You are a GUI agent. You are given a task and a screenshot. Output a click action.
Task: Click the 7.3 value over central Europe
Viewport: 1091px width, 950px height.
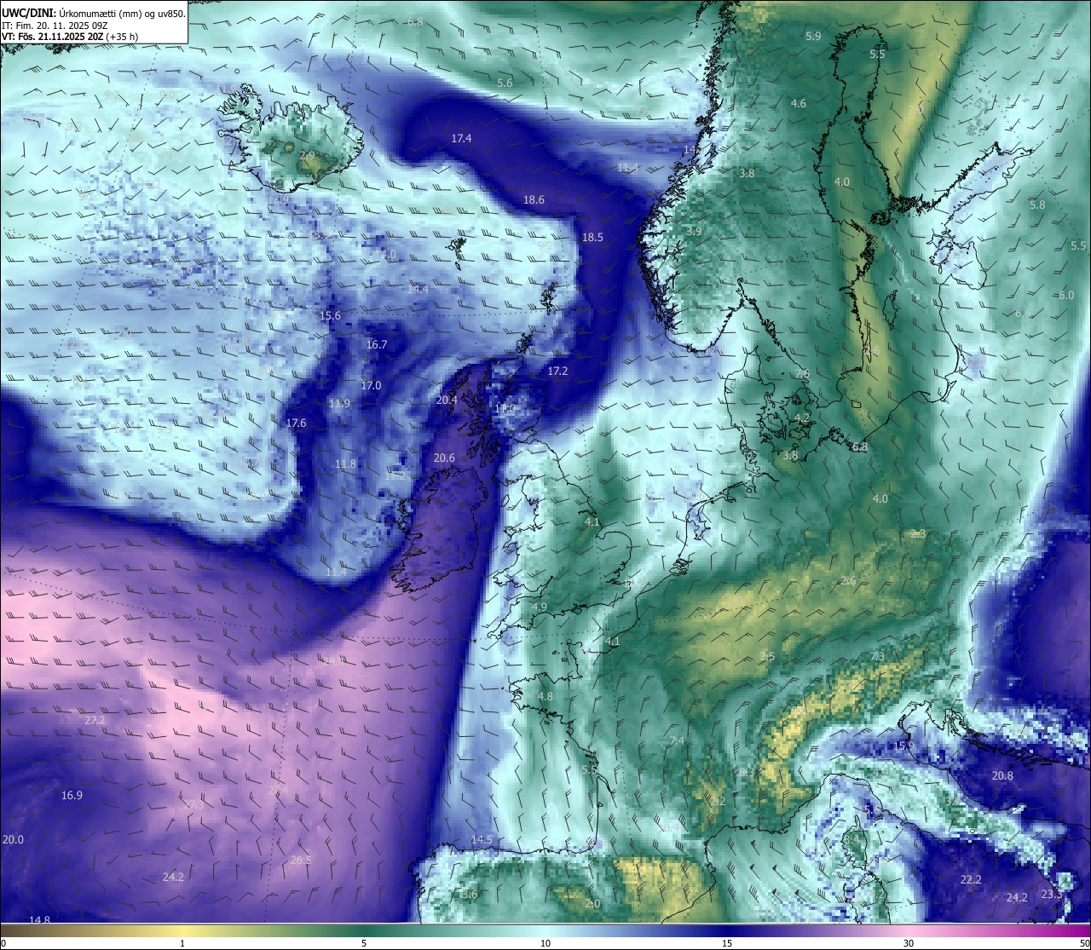click(878, 655)
